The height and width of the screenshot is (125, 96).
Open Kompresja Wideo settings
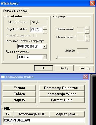point(62,94)
